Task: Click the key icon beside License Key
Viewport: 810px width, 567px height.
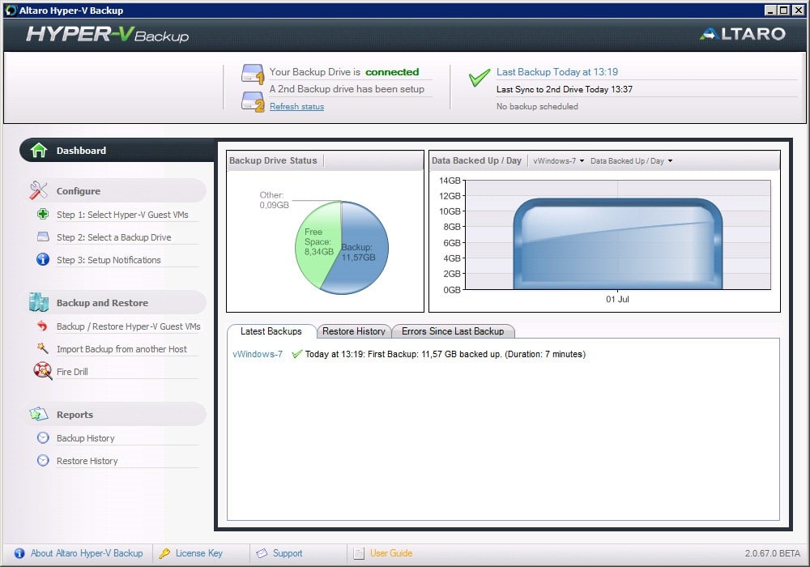Action: pos(164,553)
